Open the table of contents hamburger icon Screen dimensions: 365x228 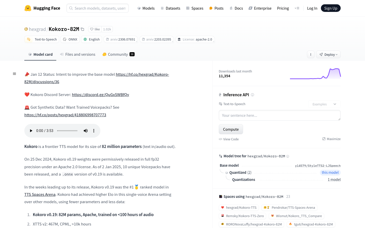point(14,74)
